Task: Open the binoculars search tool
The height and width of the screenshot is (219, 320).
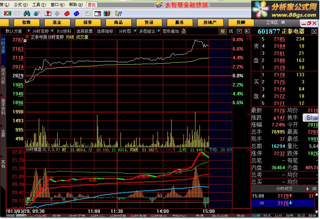Action: pos(27,14)
